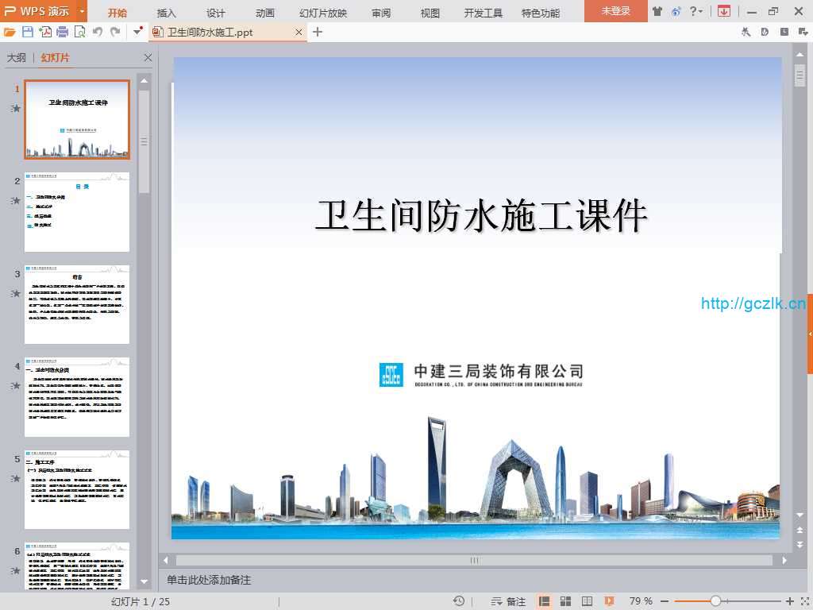Select slide 3 thumbnail 前言
The height and width of the screenshot is (610, 813).
click(77, 304)
